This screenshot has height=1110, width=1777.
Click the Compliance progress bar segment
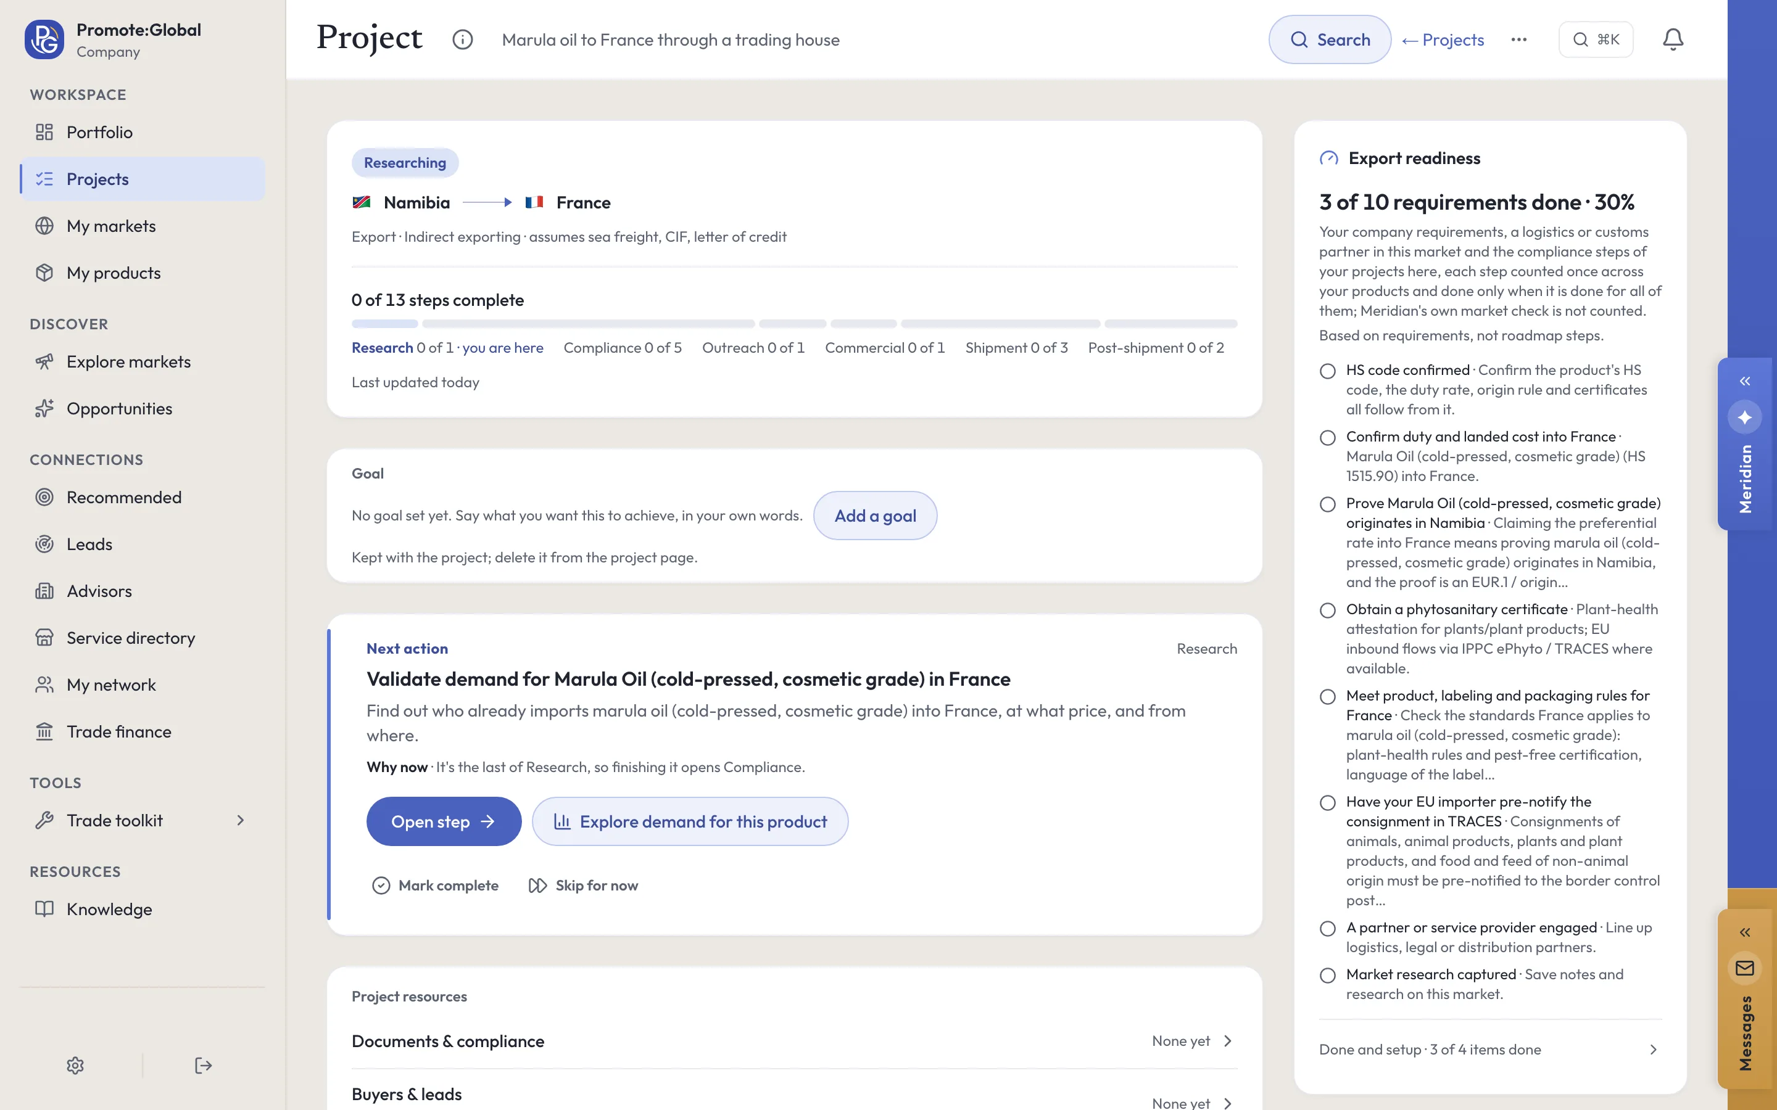click(588, 324)
